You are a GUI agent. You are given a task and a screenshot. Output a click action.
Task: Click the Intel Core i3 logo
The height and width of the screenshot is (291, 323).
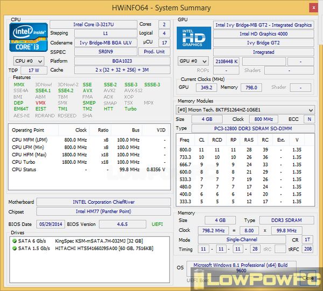[x=29, y=37]
